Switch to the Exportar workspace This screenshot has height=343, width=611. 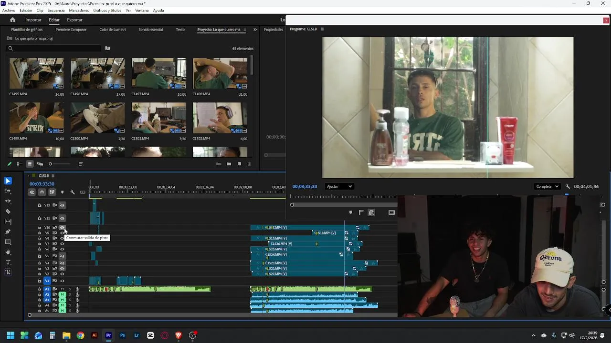(74, 20)
